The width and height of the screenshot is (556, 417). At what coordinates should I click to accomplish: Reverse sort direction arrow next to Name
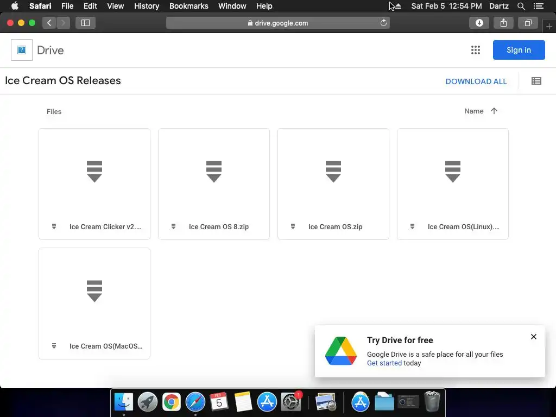494,111
